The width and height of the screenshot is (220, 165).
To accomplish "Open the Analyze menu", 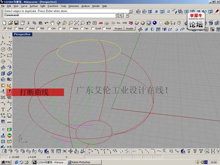I will (x=85, y=6).
